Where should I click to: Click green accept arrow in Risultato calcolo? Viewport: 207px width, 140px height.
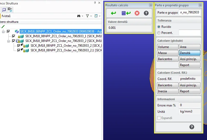coord(113,13)
